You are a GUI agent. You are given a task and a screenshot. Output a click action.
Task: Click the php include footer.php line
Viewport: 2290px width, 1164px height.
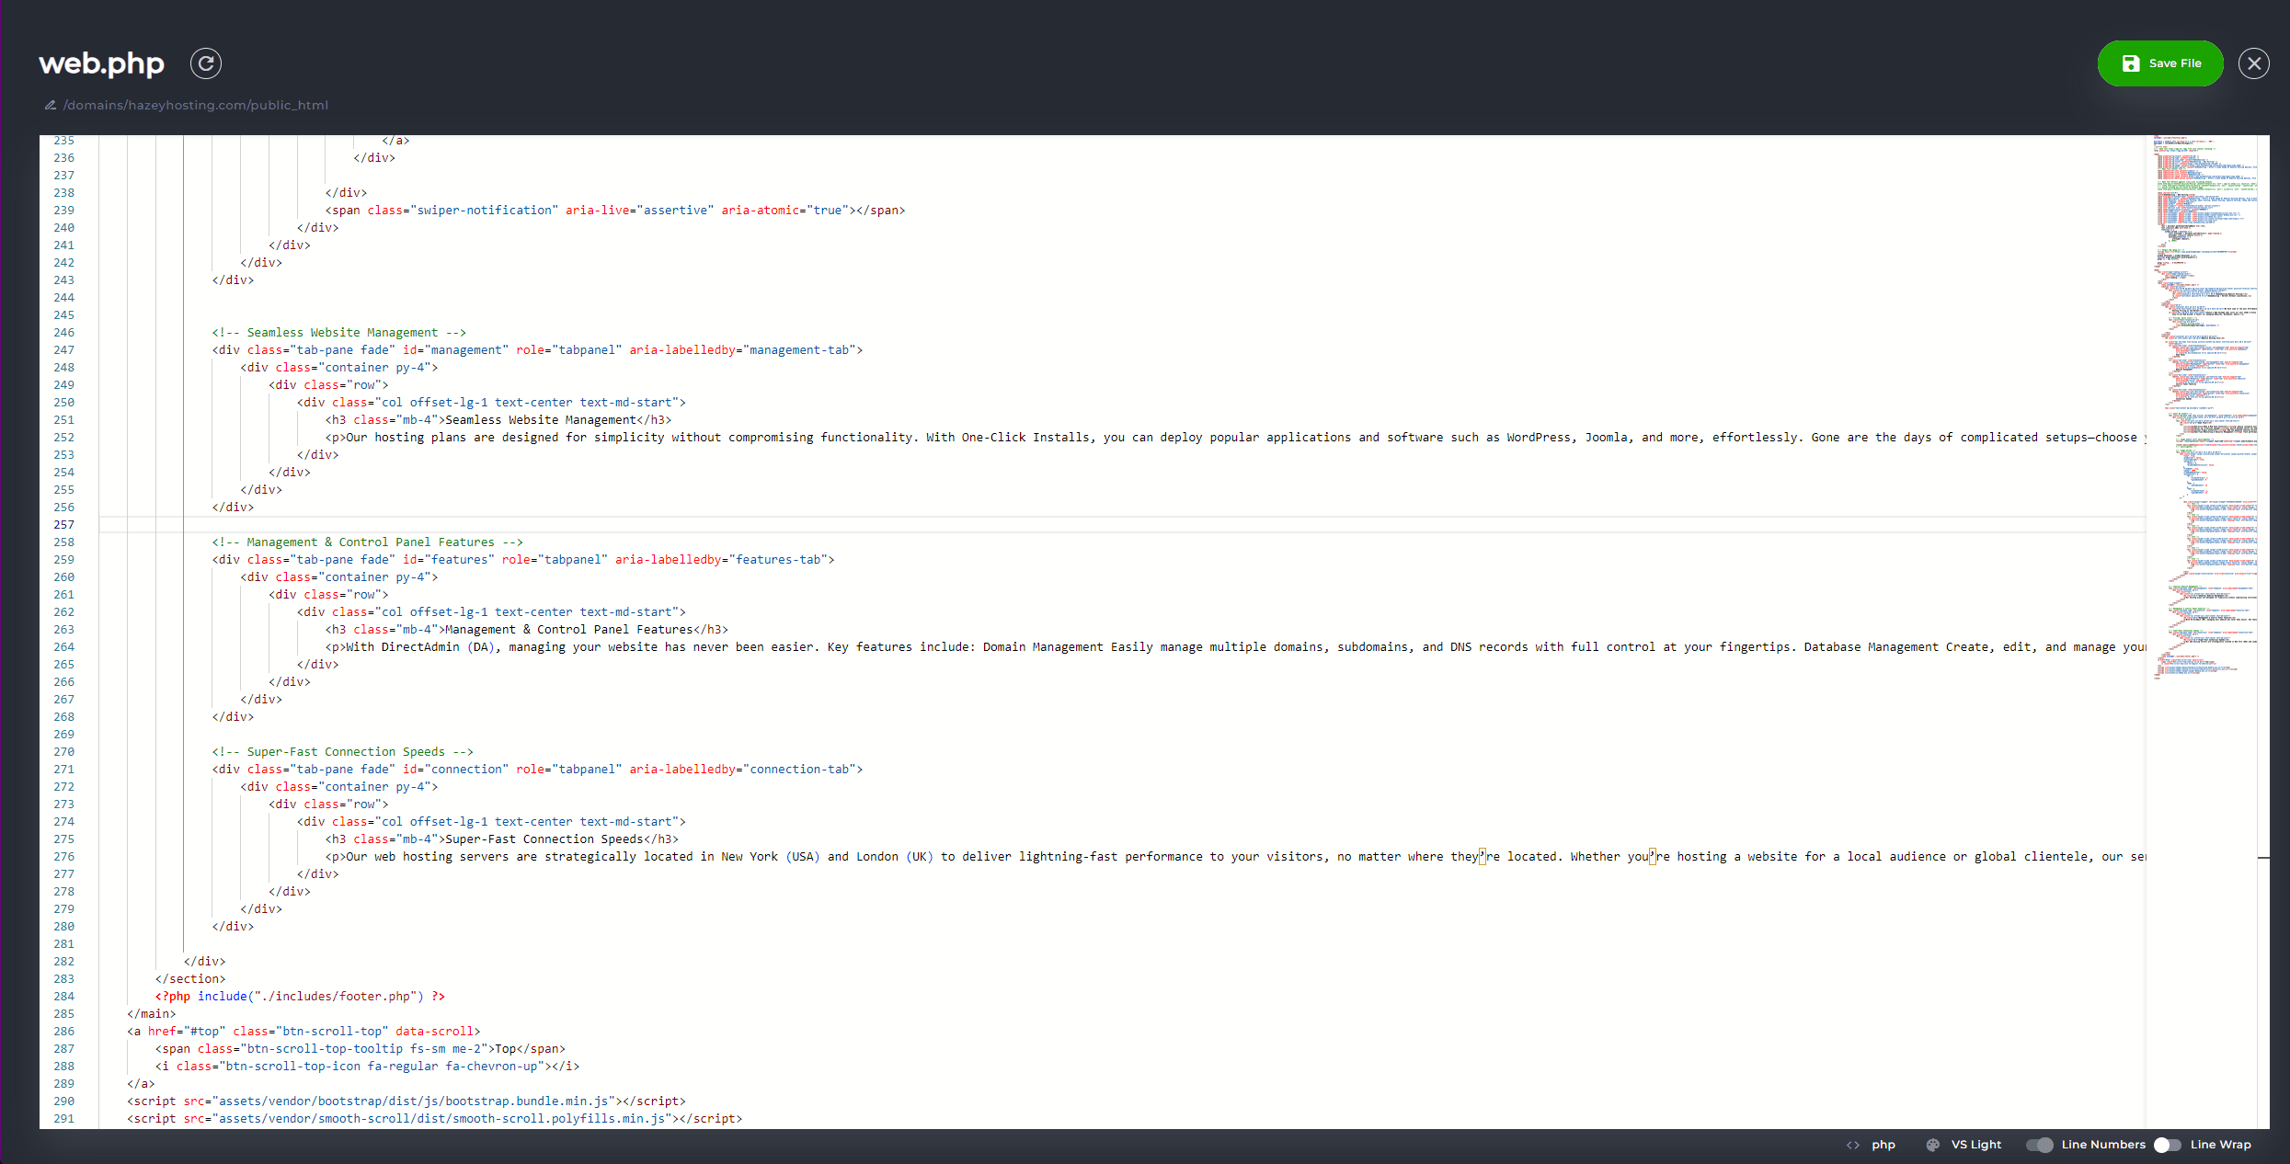point(300,997)
